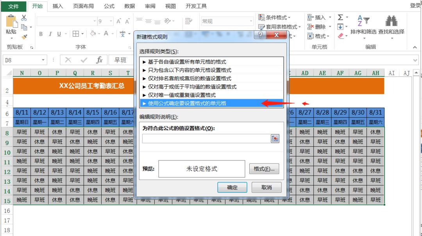
Task: Open the font size dropdown
Action: [x=111, y=21]
